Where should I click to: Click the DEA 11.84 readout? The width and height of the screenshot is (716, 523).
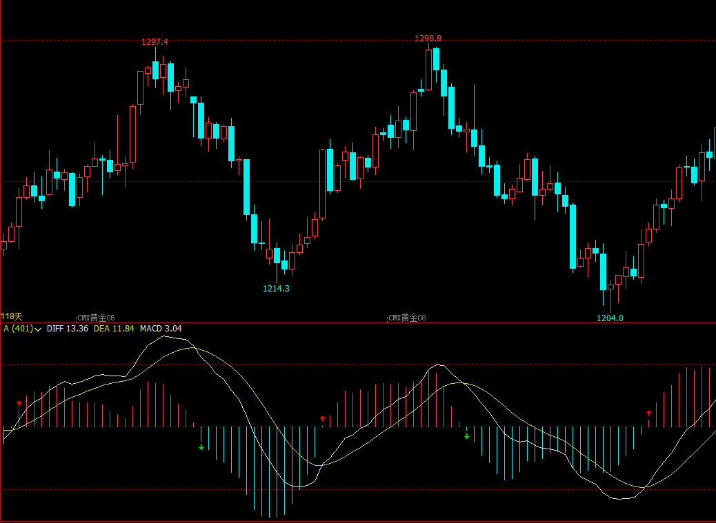114,329
